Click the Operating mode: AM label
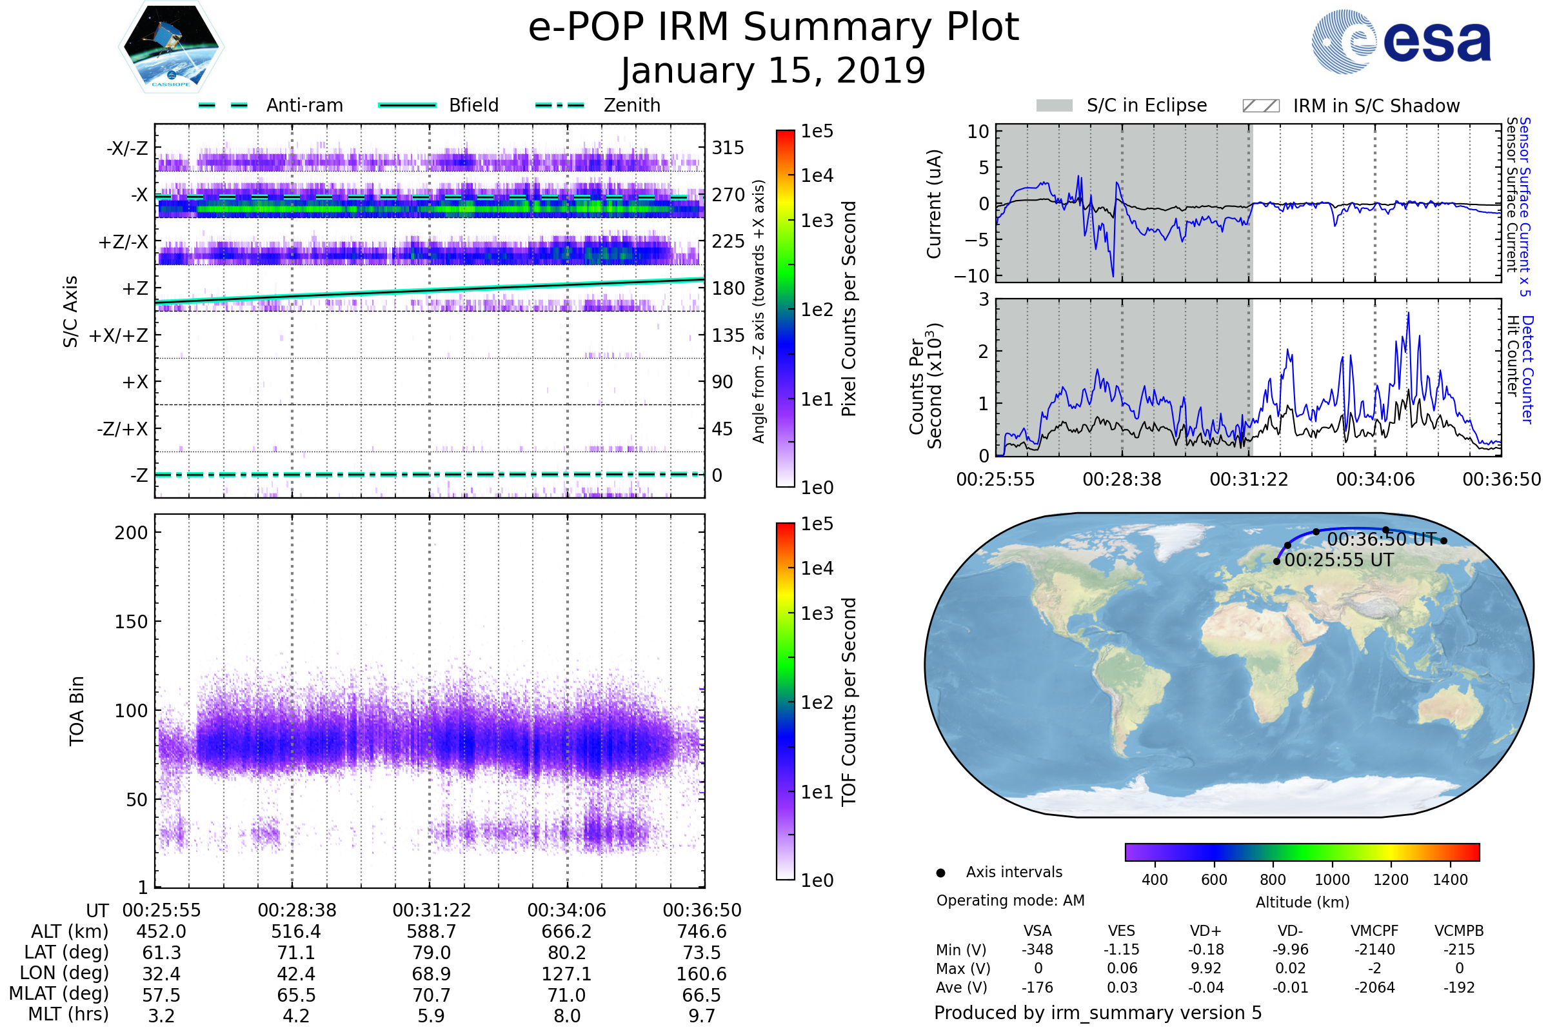The image size is (1548, 1032). (1009, 900)
